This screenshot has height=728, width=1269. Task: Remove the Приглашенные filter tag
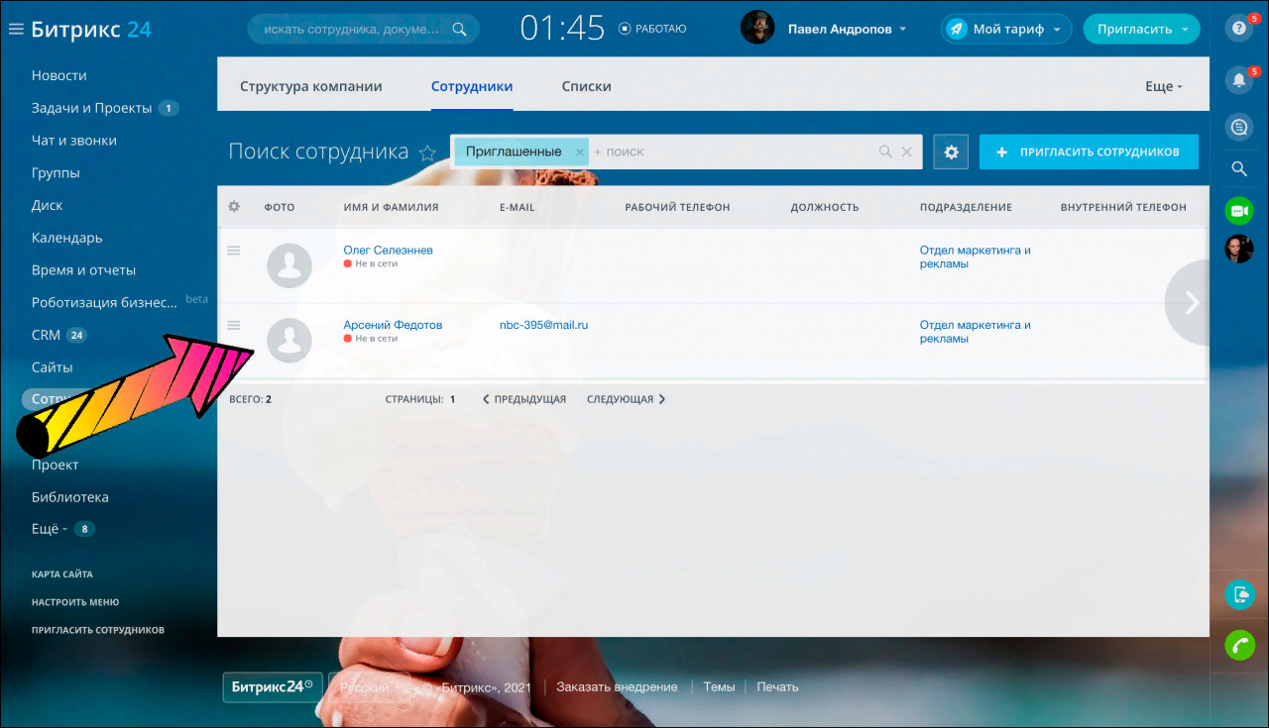pos(580,153)
